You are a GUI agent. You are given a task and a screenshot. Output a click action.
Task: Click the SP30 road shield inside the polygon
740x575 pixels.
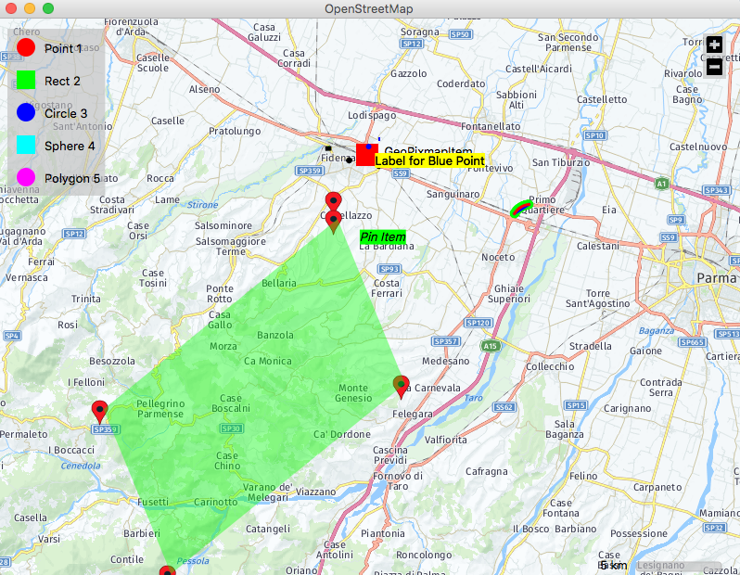pos(231,428)
